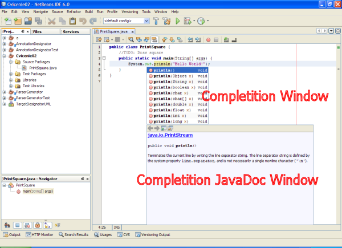Select the PrintSquare.java editor tab
342x248 pixels.
coord(113,31)
